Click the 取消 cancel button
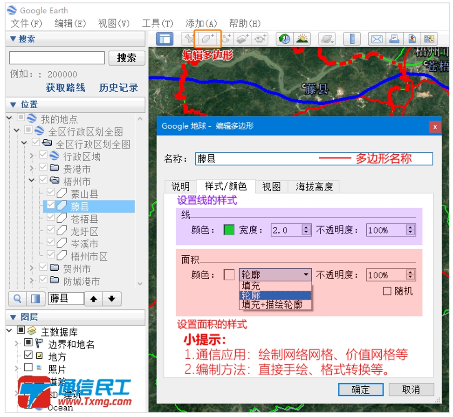 [411, 390]
